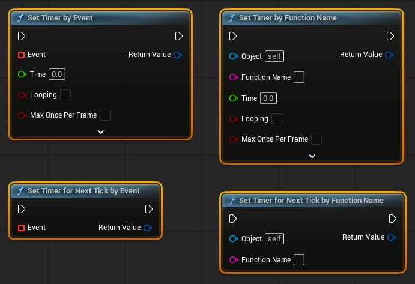Click the green Time pin on Set Timer by Event
Screen dimensions: 415x284
click(x=22, y=74)
